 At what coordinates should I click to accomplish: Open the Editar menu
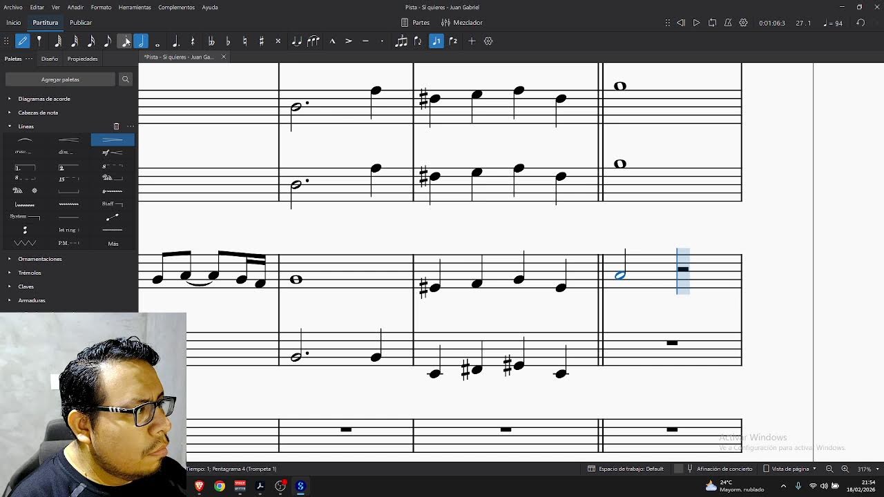(37, 7)
